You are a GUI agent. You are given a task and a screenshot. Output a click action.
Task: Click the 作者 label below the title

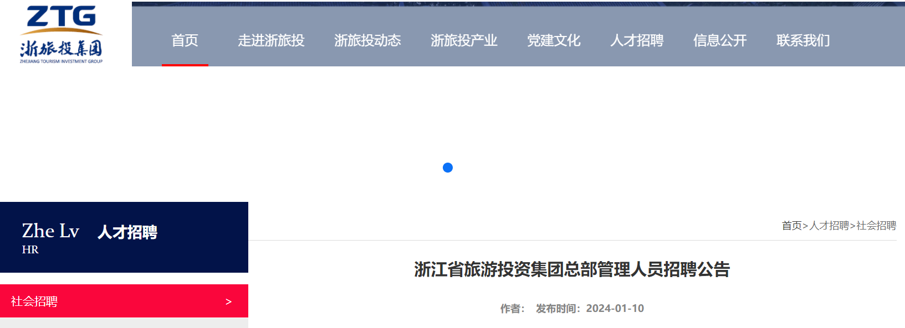coord(512,309)
